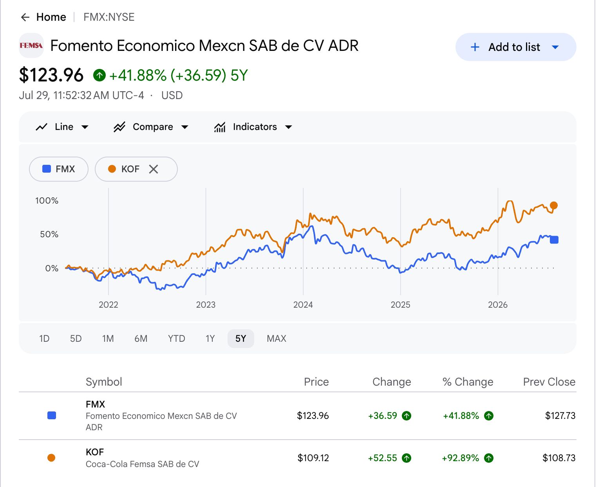The image size is (600, 487).
Task: Click the back arrow next to Home
Action: 25,17
